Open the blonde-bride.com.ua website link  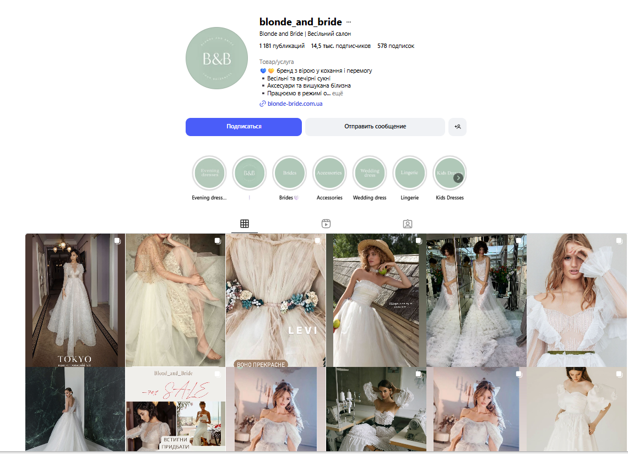(295, 104)
